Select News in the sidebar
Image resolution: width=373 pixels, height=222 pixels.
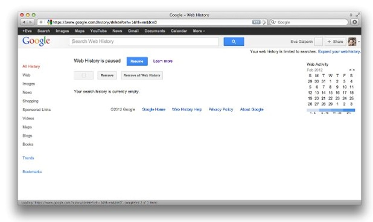[27, 92]
